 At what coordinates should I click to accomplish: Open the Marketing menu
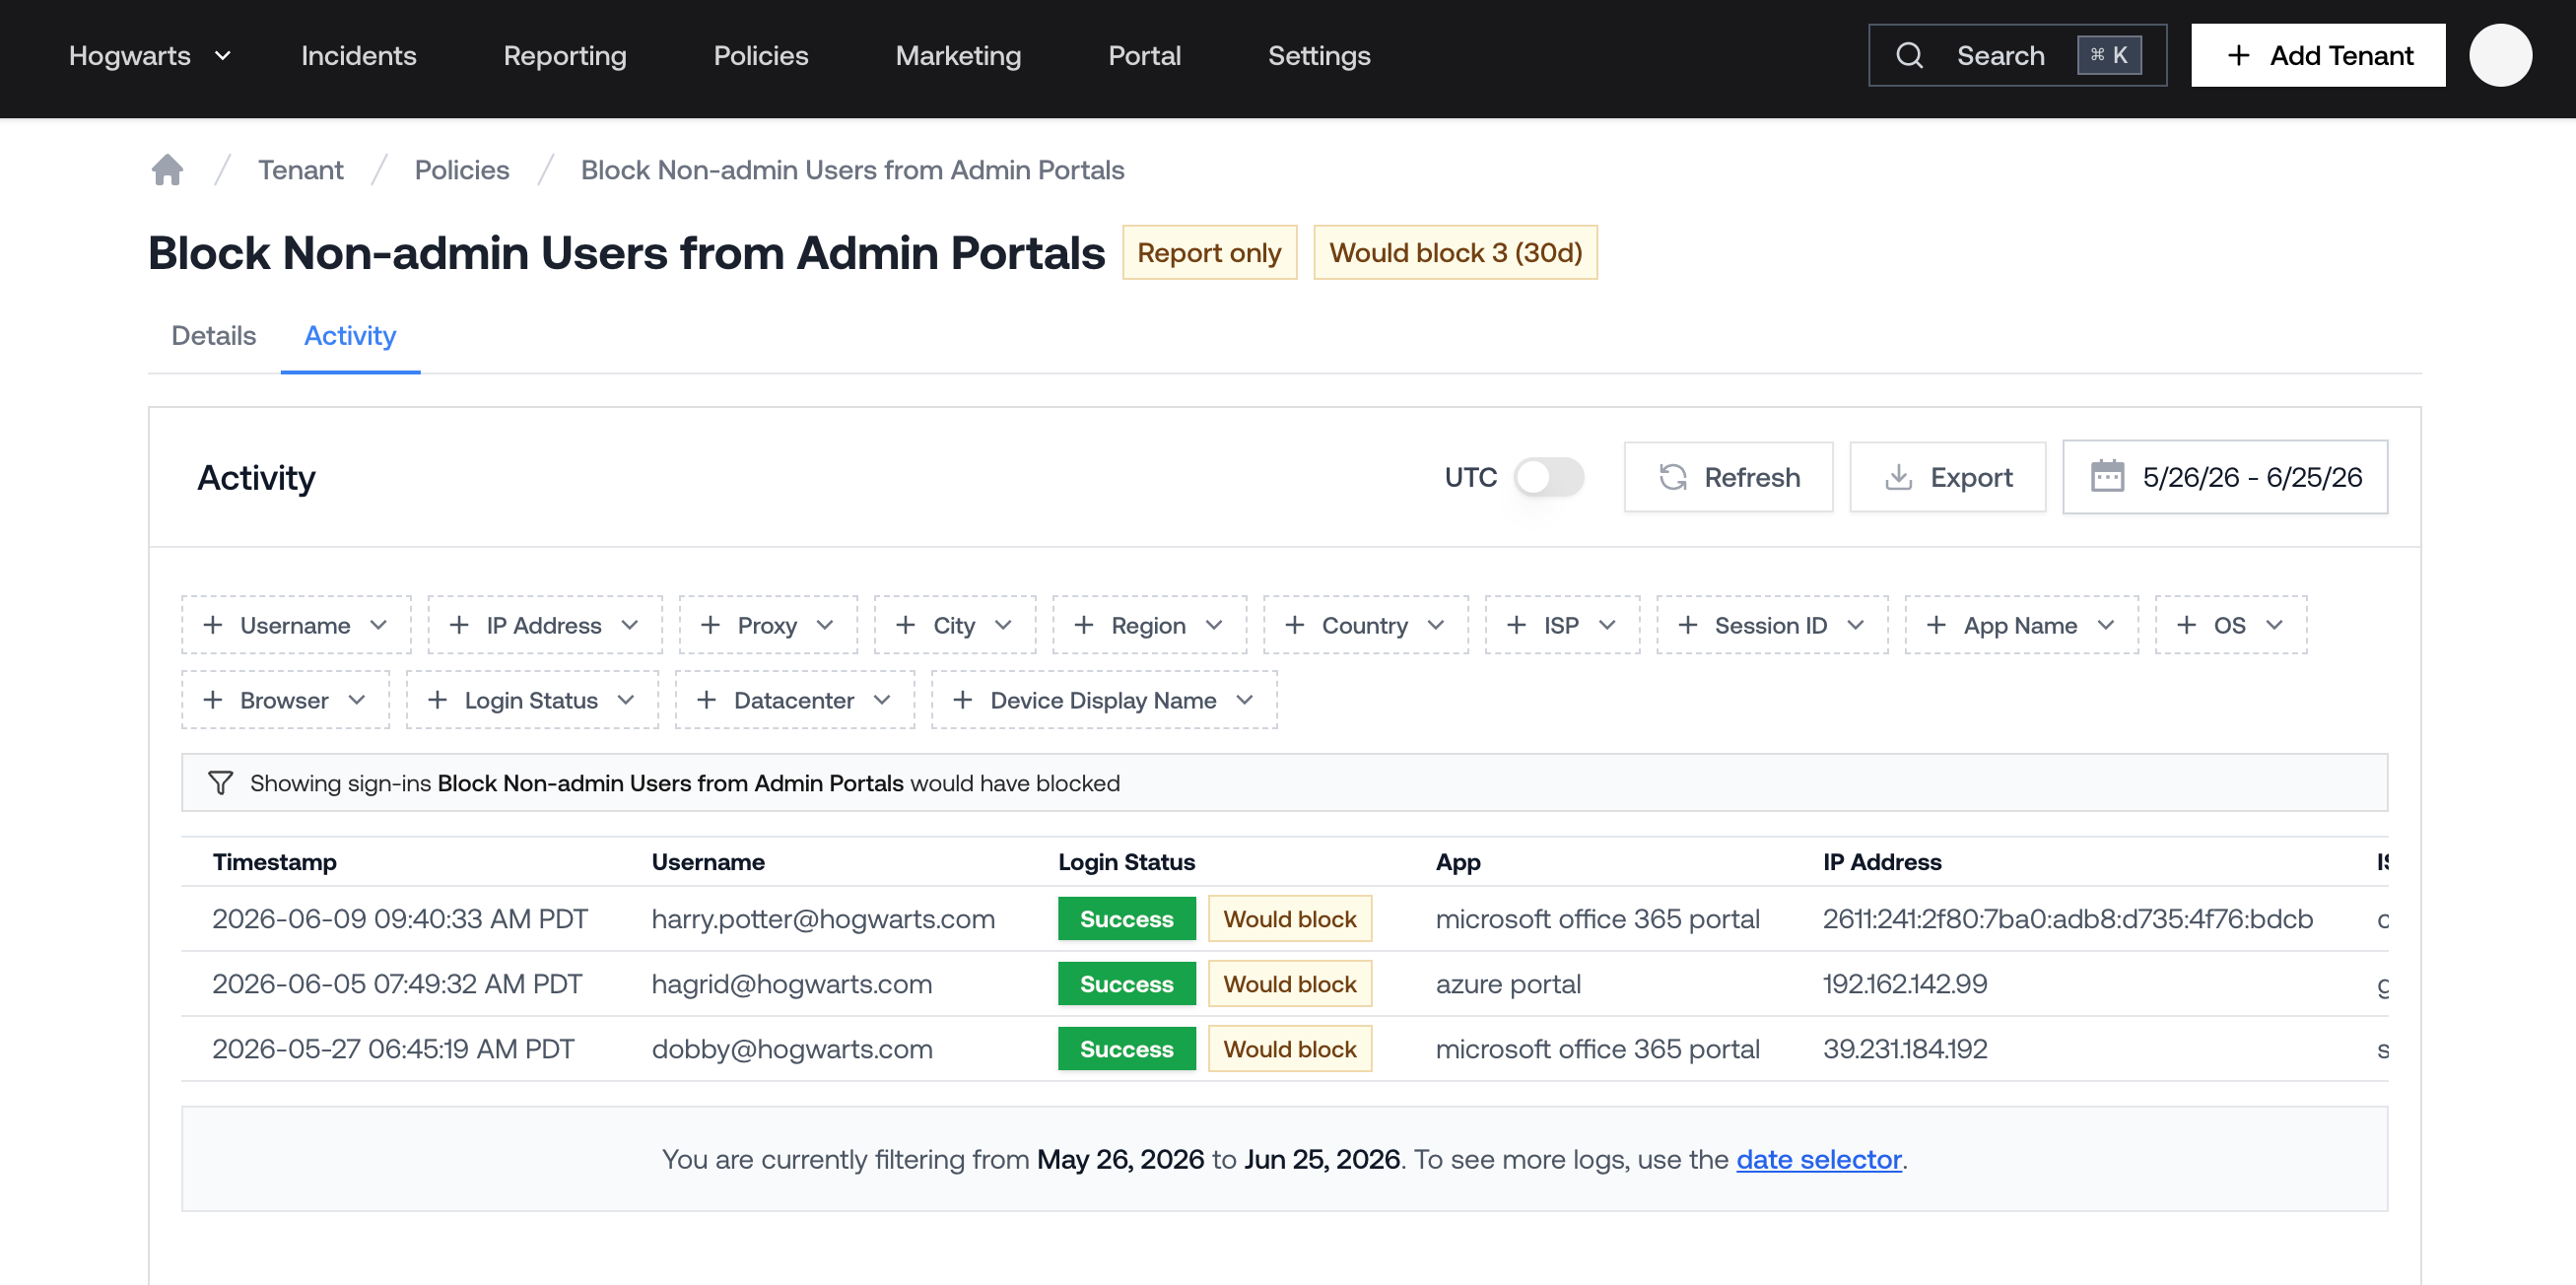point(958,55)
